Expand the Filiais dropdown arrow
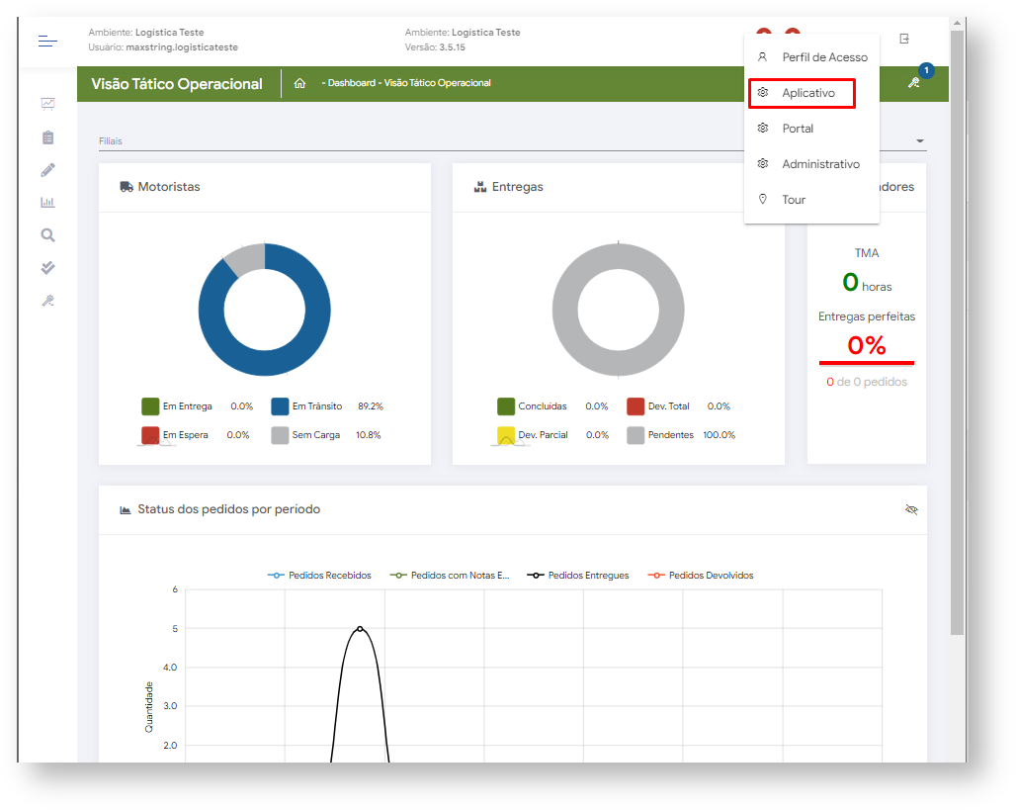The image size is (1016, 810). click(920, 141)
